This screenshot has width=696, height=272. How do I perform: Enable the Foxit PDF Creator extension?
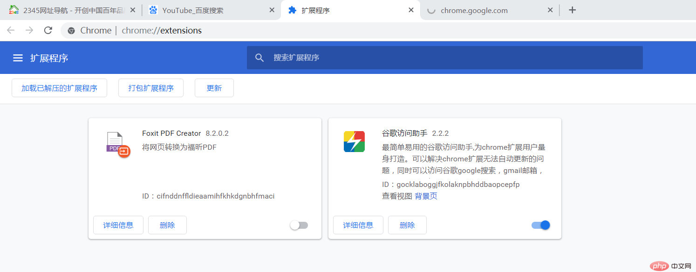299,225
